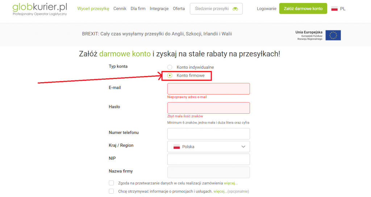Image resolution: width=371 pixels, height=197 pixels.
Task: Open the Cennik menu item
Action: point(120,9)
